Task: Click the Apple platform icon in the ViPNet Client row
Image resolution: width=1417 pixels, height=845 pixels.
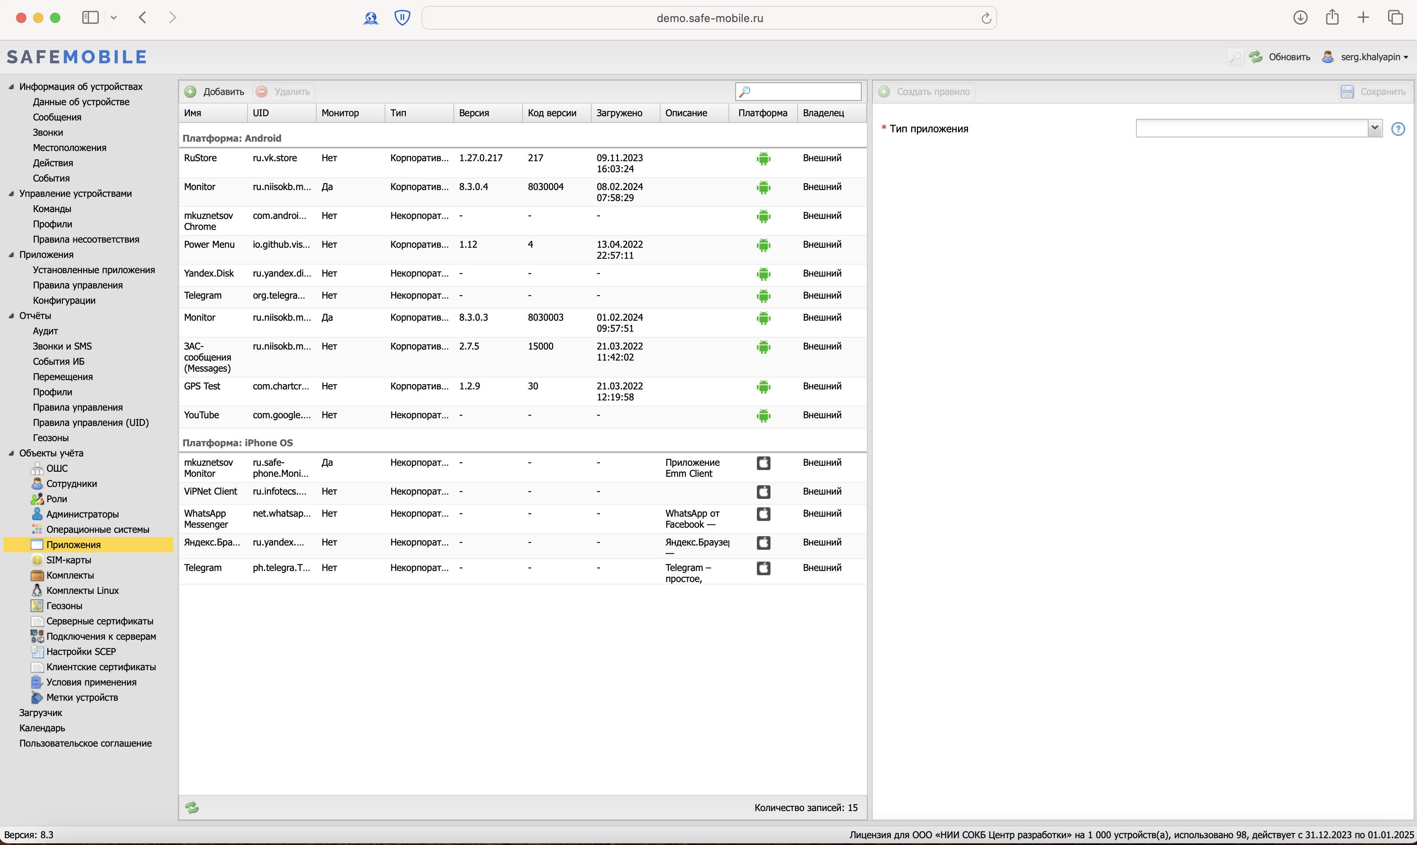Action: pos(763,491)
